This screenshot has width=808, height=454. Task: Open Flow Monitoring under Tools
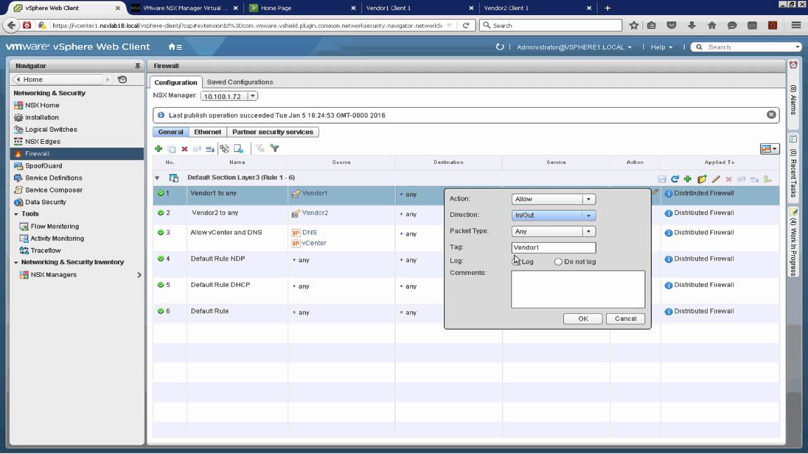[x=54, y=226]
